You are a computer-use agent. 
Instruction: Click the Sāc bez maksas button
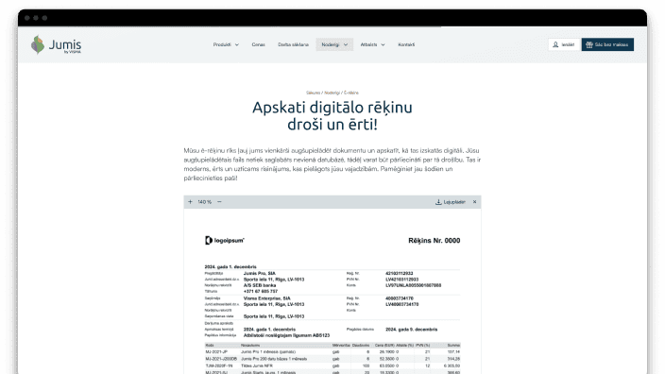coord(607,44)
